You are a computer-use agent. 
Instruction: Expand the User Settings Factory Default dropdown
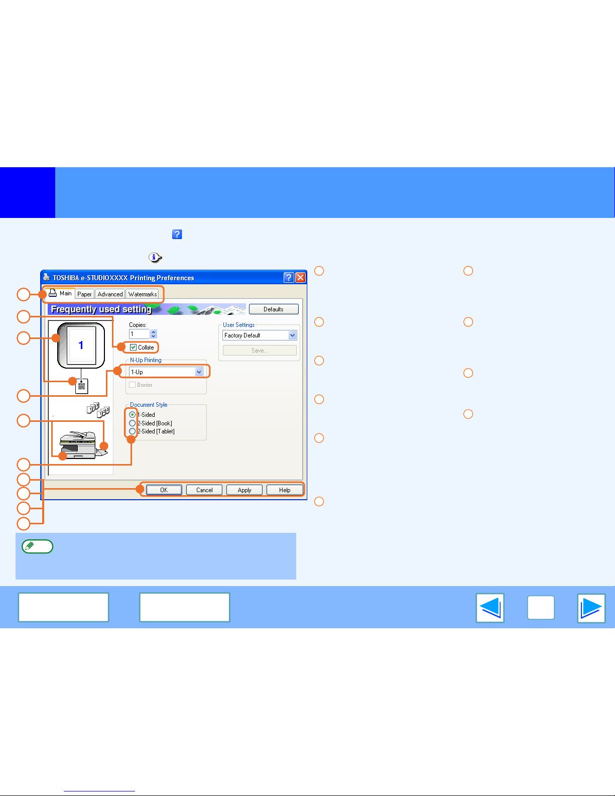(x=292, y=335)
